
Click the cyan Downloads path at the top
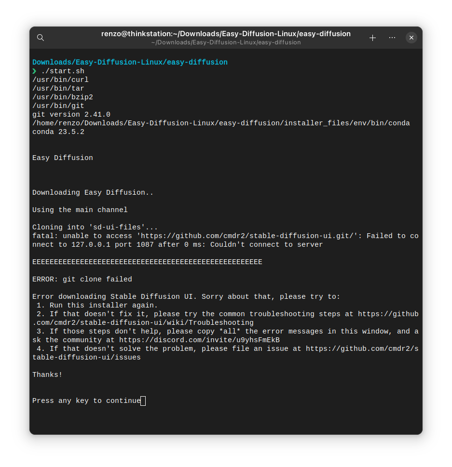129,62
